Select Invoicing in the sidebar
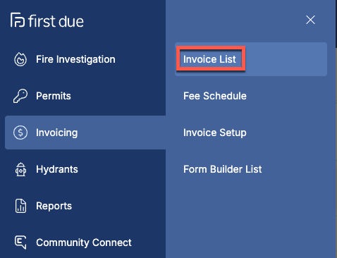Screen dimensions: 337x258 (x=85, y=133)
